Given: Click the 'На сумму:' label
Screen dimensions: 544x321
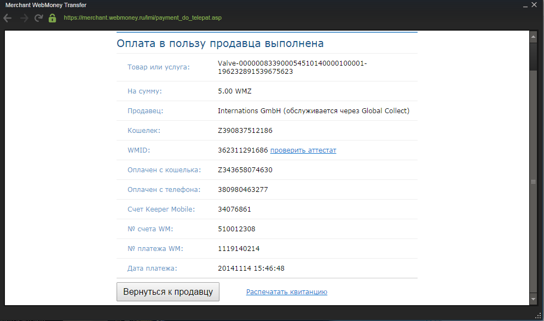Looking at the screenshot, I should [x=144, y=91].
